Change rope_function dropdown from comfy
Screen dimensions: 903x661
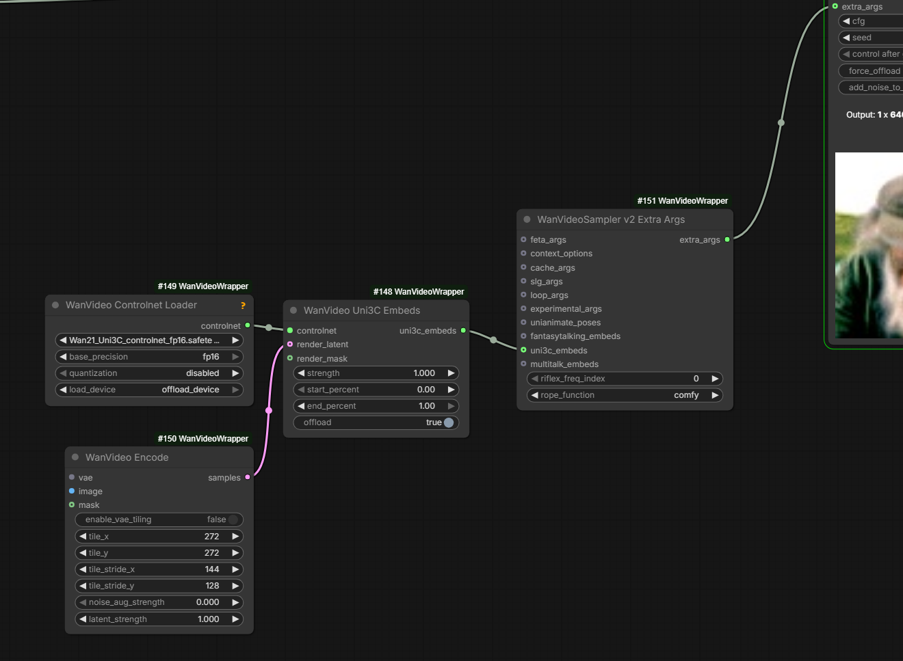point(625,395)
